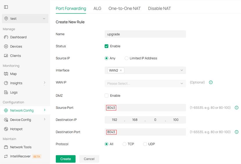Choose TCP protocol radio button
Image resolution: width=241 pixels, height=164 pixels.
(x=125, y=144)
